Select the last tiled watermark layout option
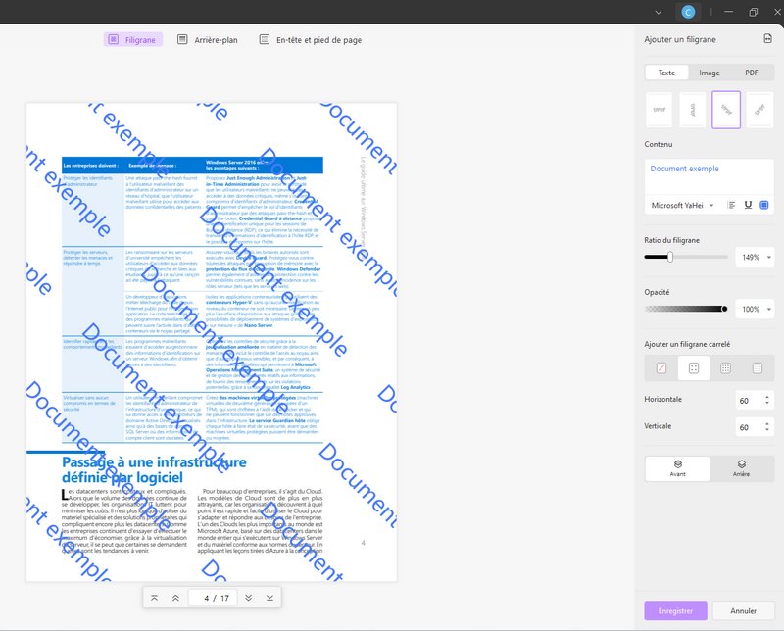 [758, 368]
